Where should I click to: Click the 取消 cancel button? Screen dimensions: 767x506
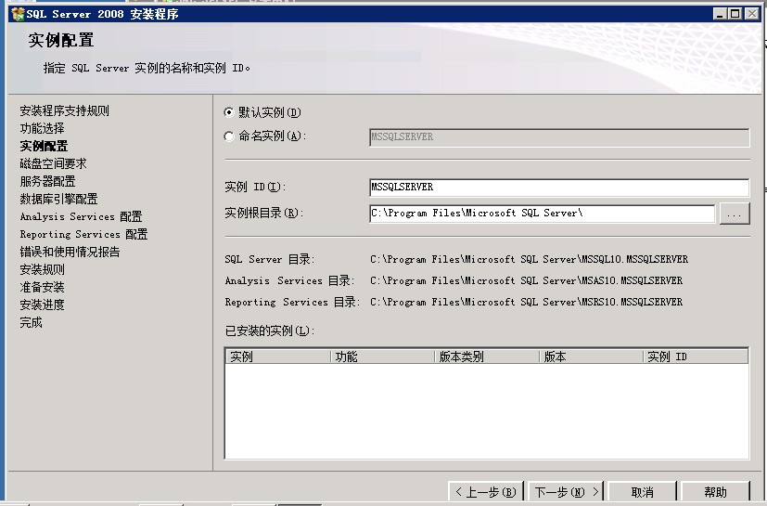642,492
